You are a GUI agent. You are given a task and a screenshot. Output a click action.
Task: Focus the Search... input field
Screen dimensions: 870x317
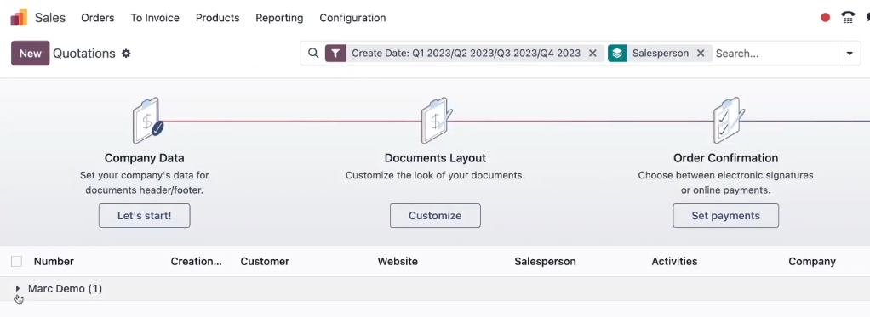(776, 54)
